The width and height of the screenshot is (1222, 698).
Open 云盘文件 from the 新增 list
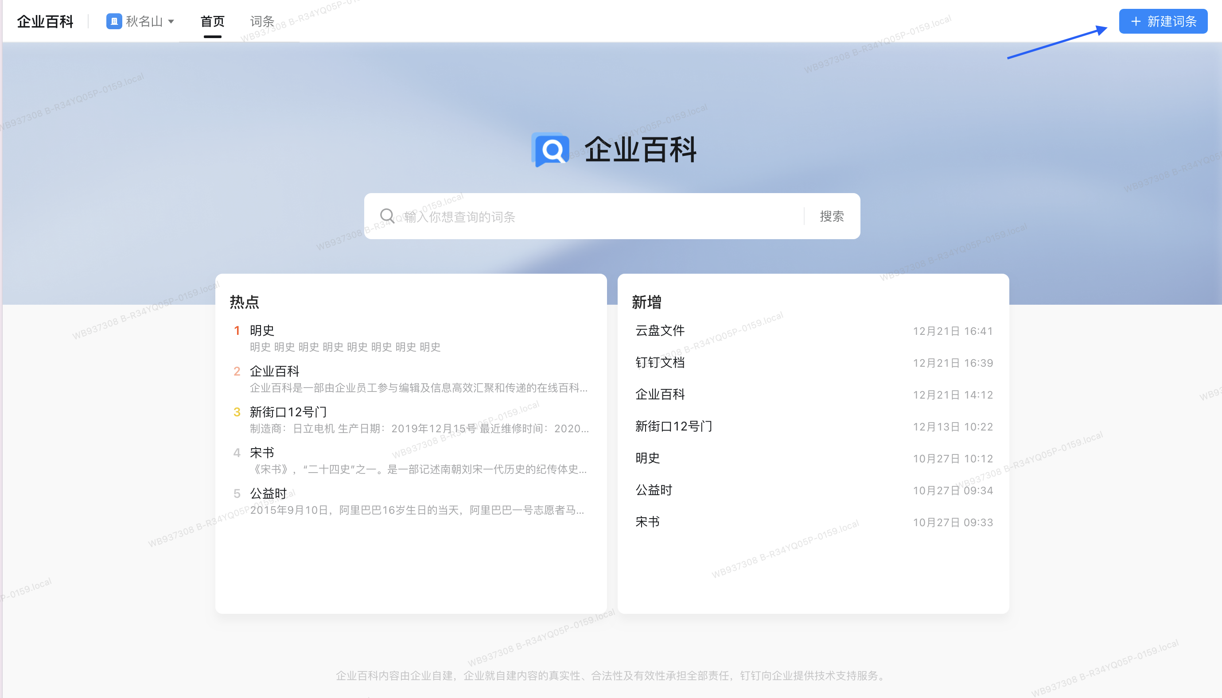[659, 331]
